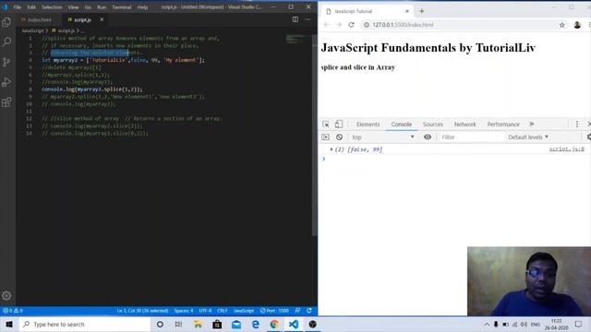This screenshot has width=591, height=332.
Task: Switch to the DevTools Console tab
Action: [x=401, y=125]
